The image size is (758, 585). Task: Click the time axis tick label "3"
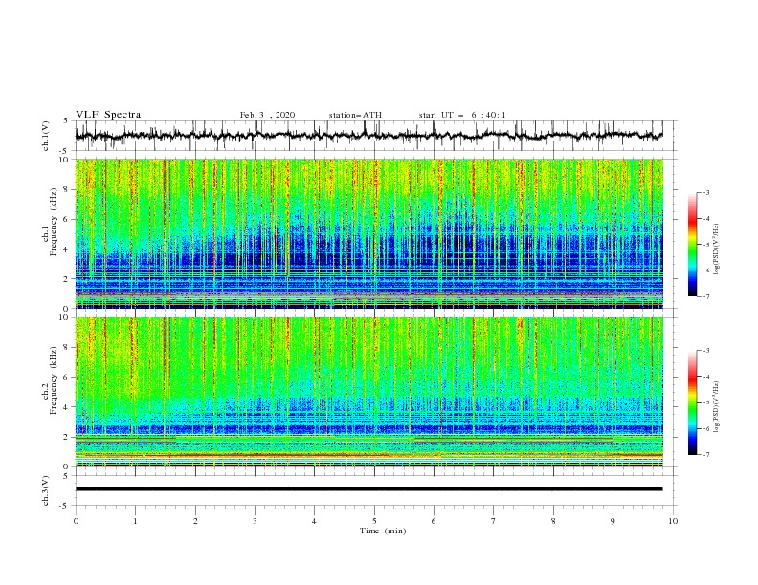click(x=255, y=521)
